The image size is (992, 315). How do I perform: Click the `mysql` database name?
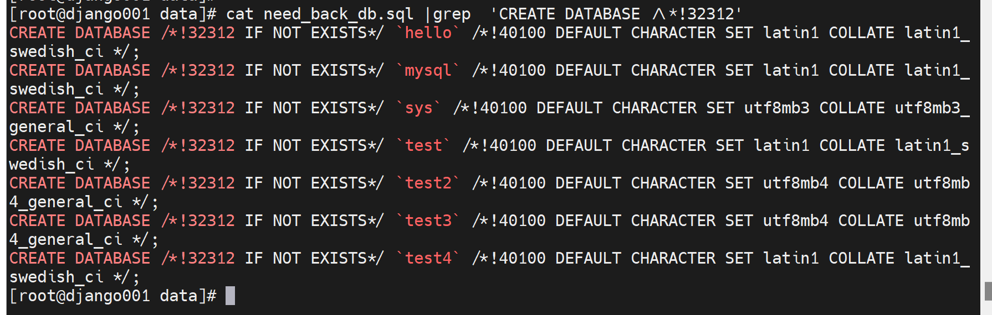coord(428,71)
